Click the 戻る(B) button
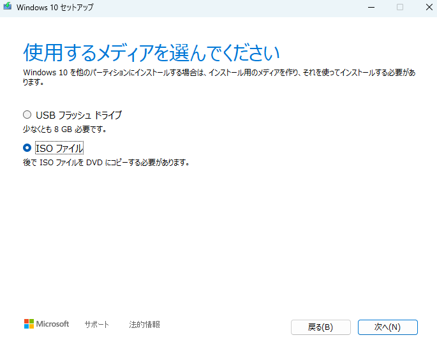Viewport: 437px width, 349px height. tap(321, 327)
